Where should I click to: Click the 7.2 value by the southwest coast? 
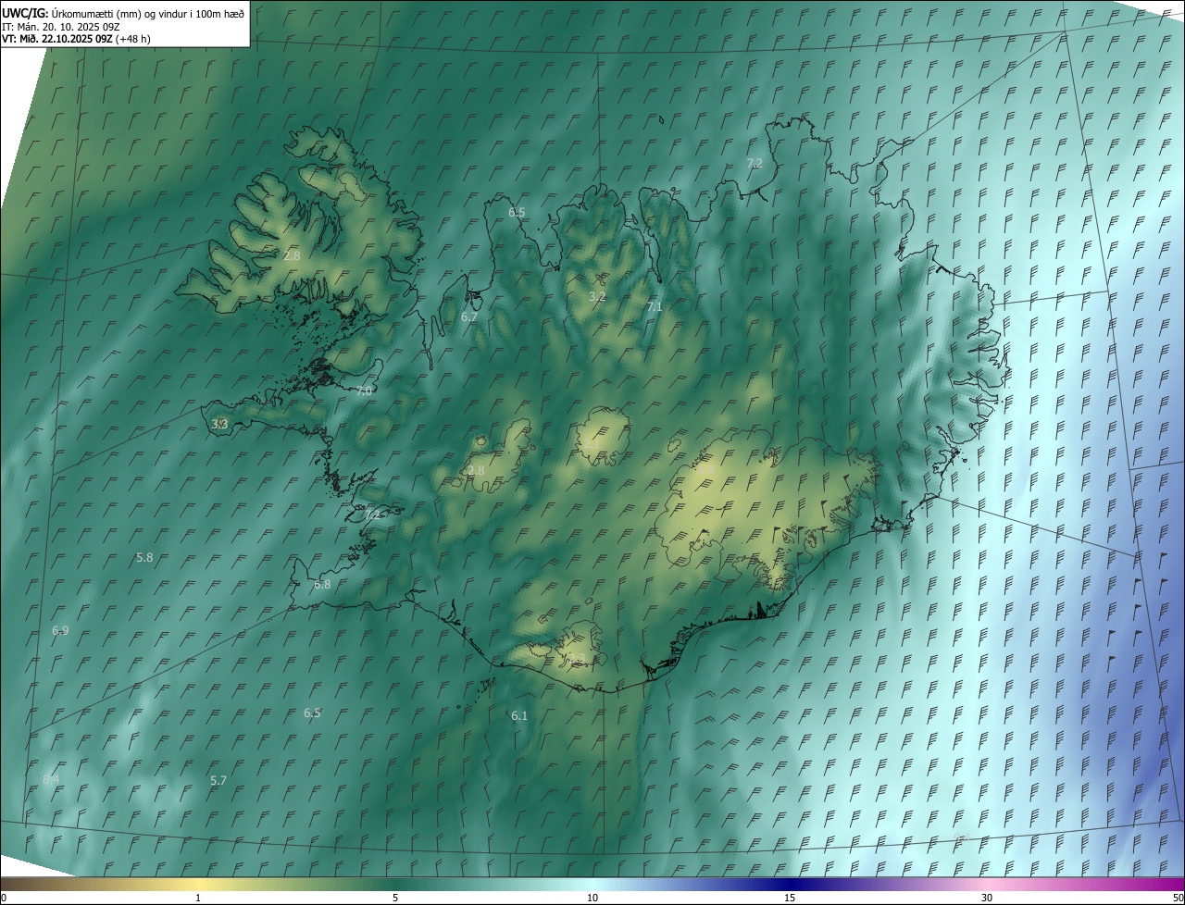coord(374,514)
